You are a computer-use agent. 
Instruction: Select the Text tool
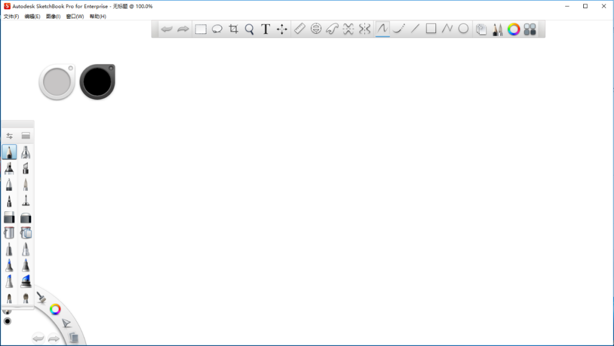tap(265, 29)
